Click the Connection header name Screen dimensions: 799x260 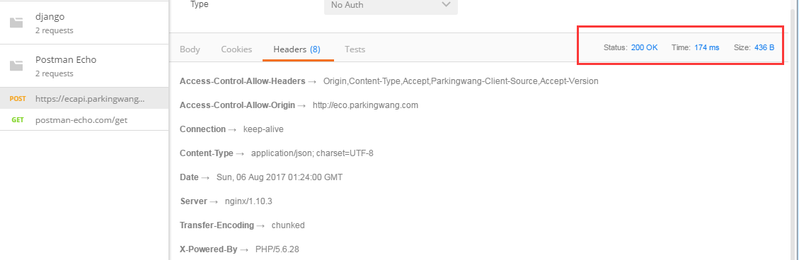(202, 129)
